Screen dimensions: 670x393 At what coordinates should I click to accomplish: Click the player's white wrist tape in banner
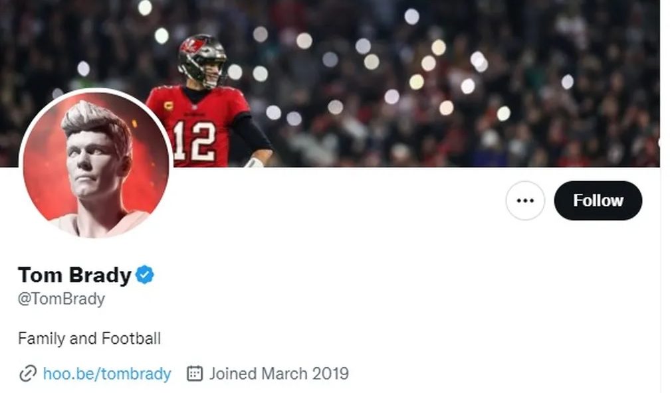tap(255, 162)
